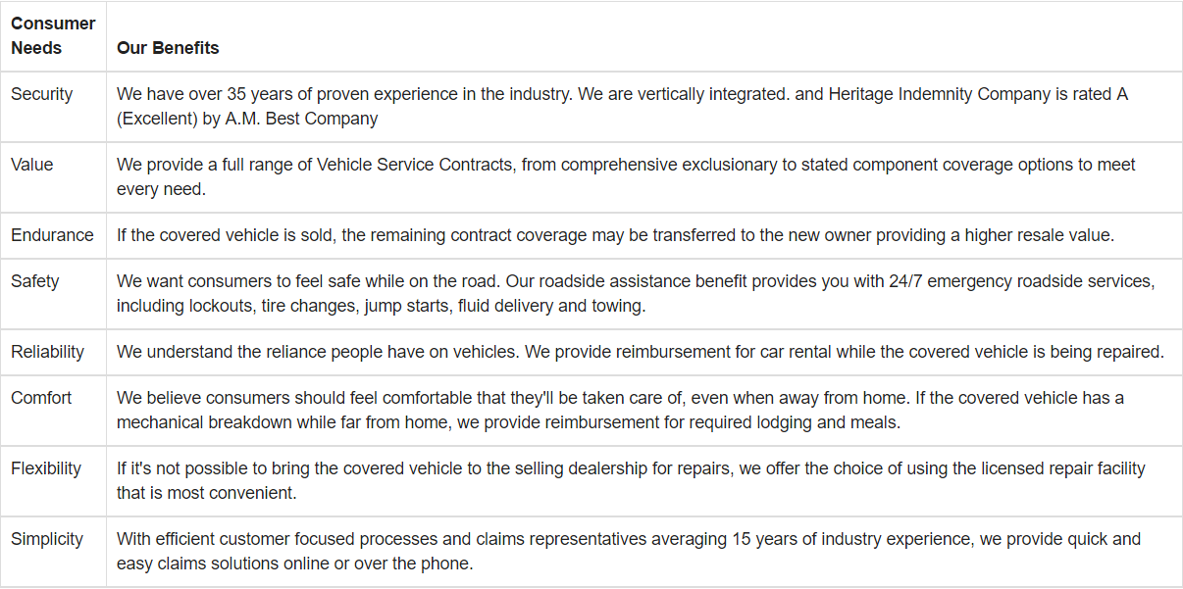Select the Endurance row label
1183x589 pixels.
tap(52, 235)
